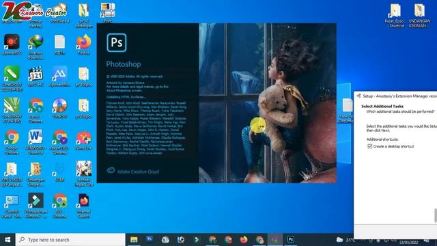Click the taskbar date 23/03/2022
The width and height of the screenshot is (437, 246).
[x=408, y=243]
